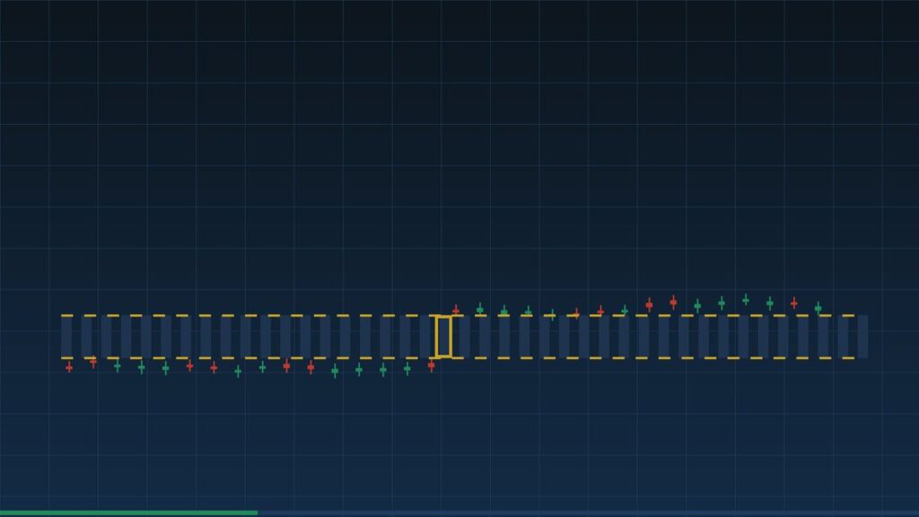
Task: Select red candlestick directly right of yellow box top
Action: coord(455,310)
